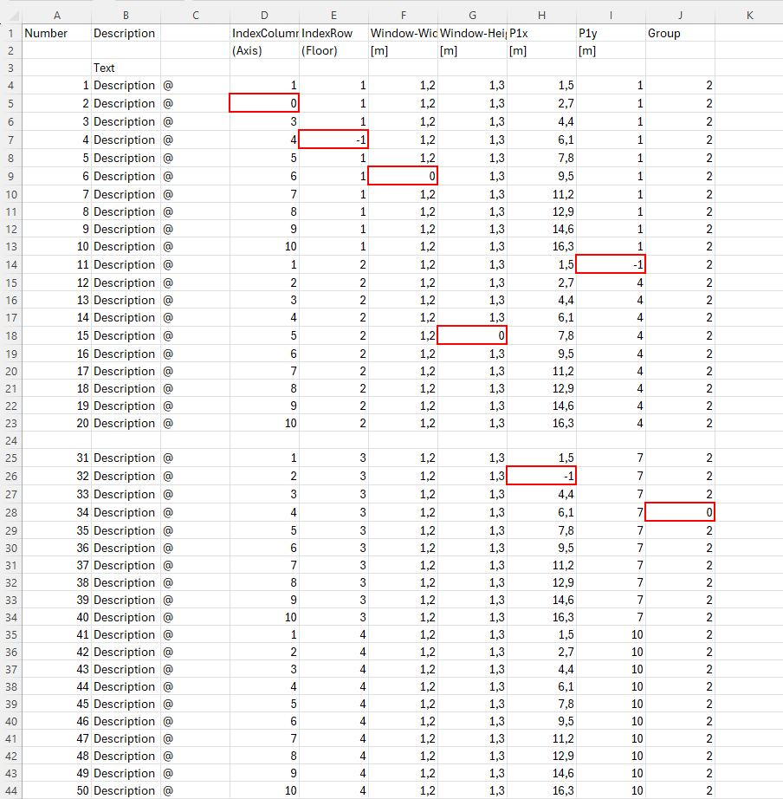Click the '(Floor)' cell in row 2
The height and width of the screenshot is (799, 783).
pos(333,50)
